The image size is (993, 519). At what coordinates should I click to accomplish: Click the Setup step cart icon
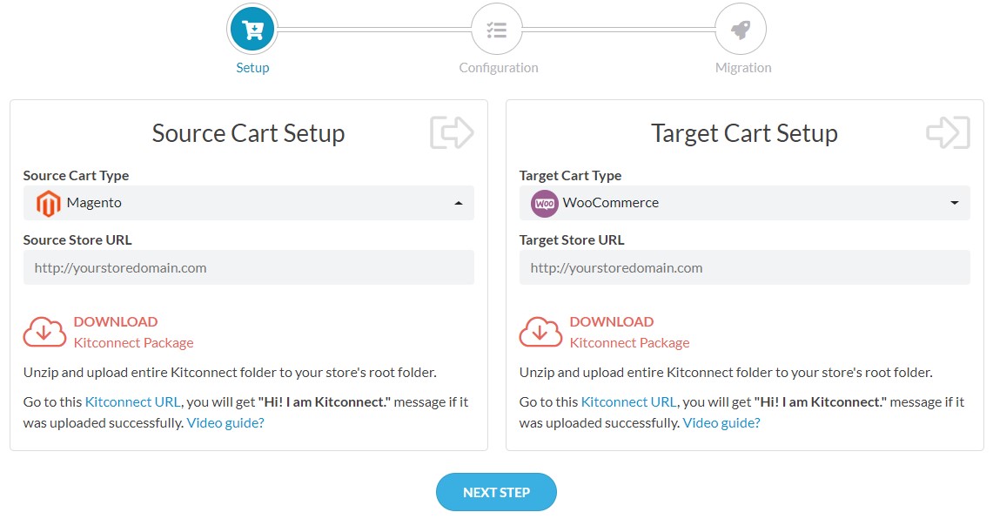tap(252, 29)
